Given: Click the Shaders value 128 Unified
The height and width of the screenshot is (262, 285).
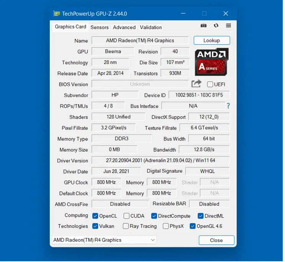Looking at the screenshot, I should point(118,117).
